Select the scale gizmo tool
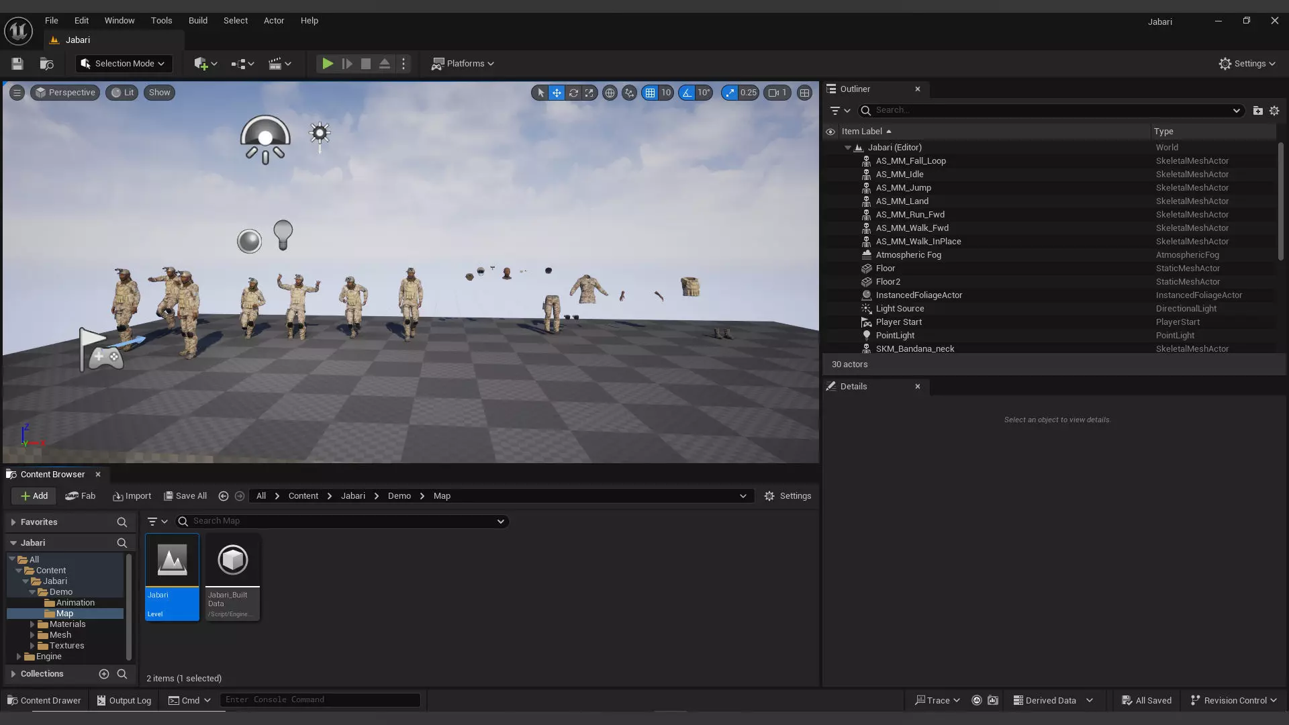This screenshot has height=725, width=1289. point(589,93)
